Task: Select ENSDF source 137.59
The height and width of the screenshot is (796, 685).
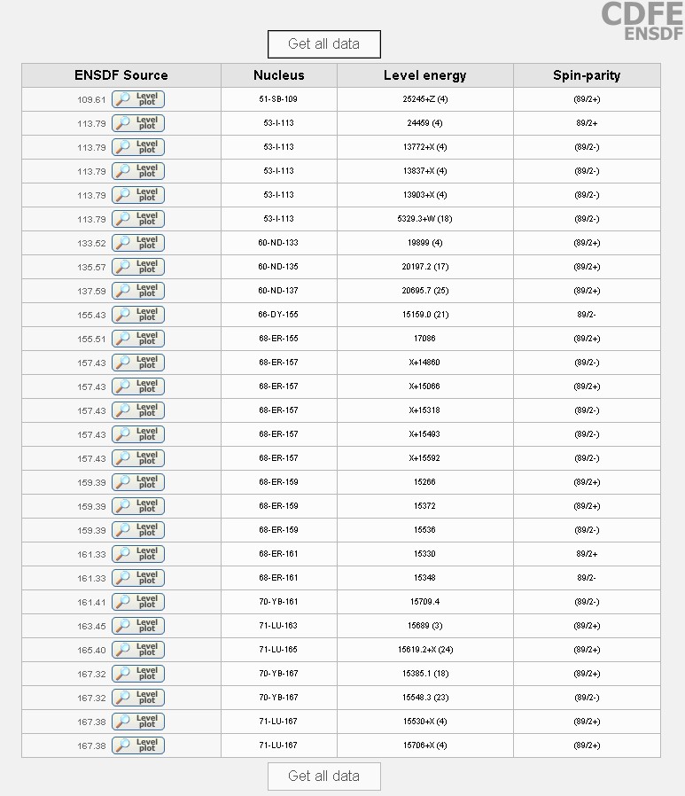Action: [x=91, y=292]
